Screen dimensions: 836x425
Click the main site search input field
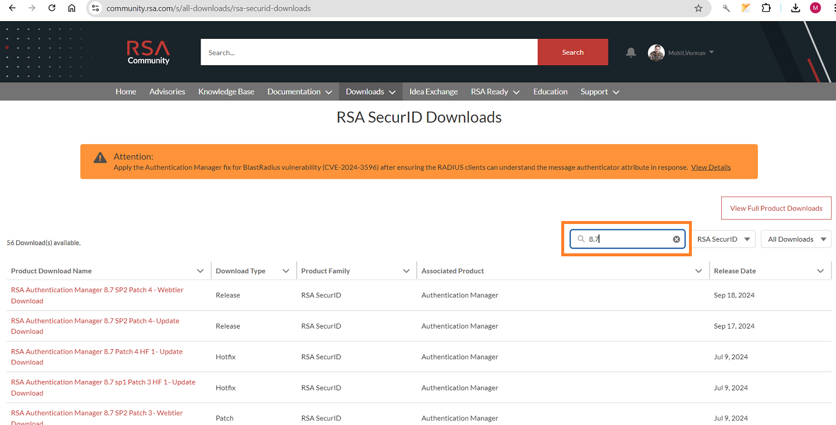point(369,52)
